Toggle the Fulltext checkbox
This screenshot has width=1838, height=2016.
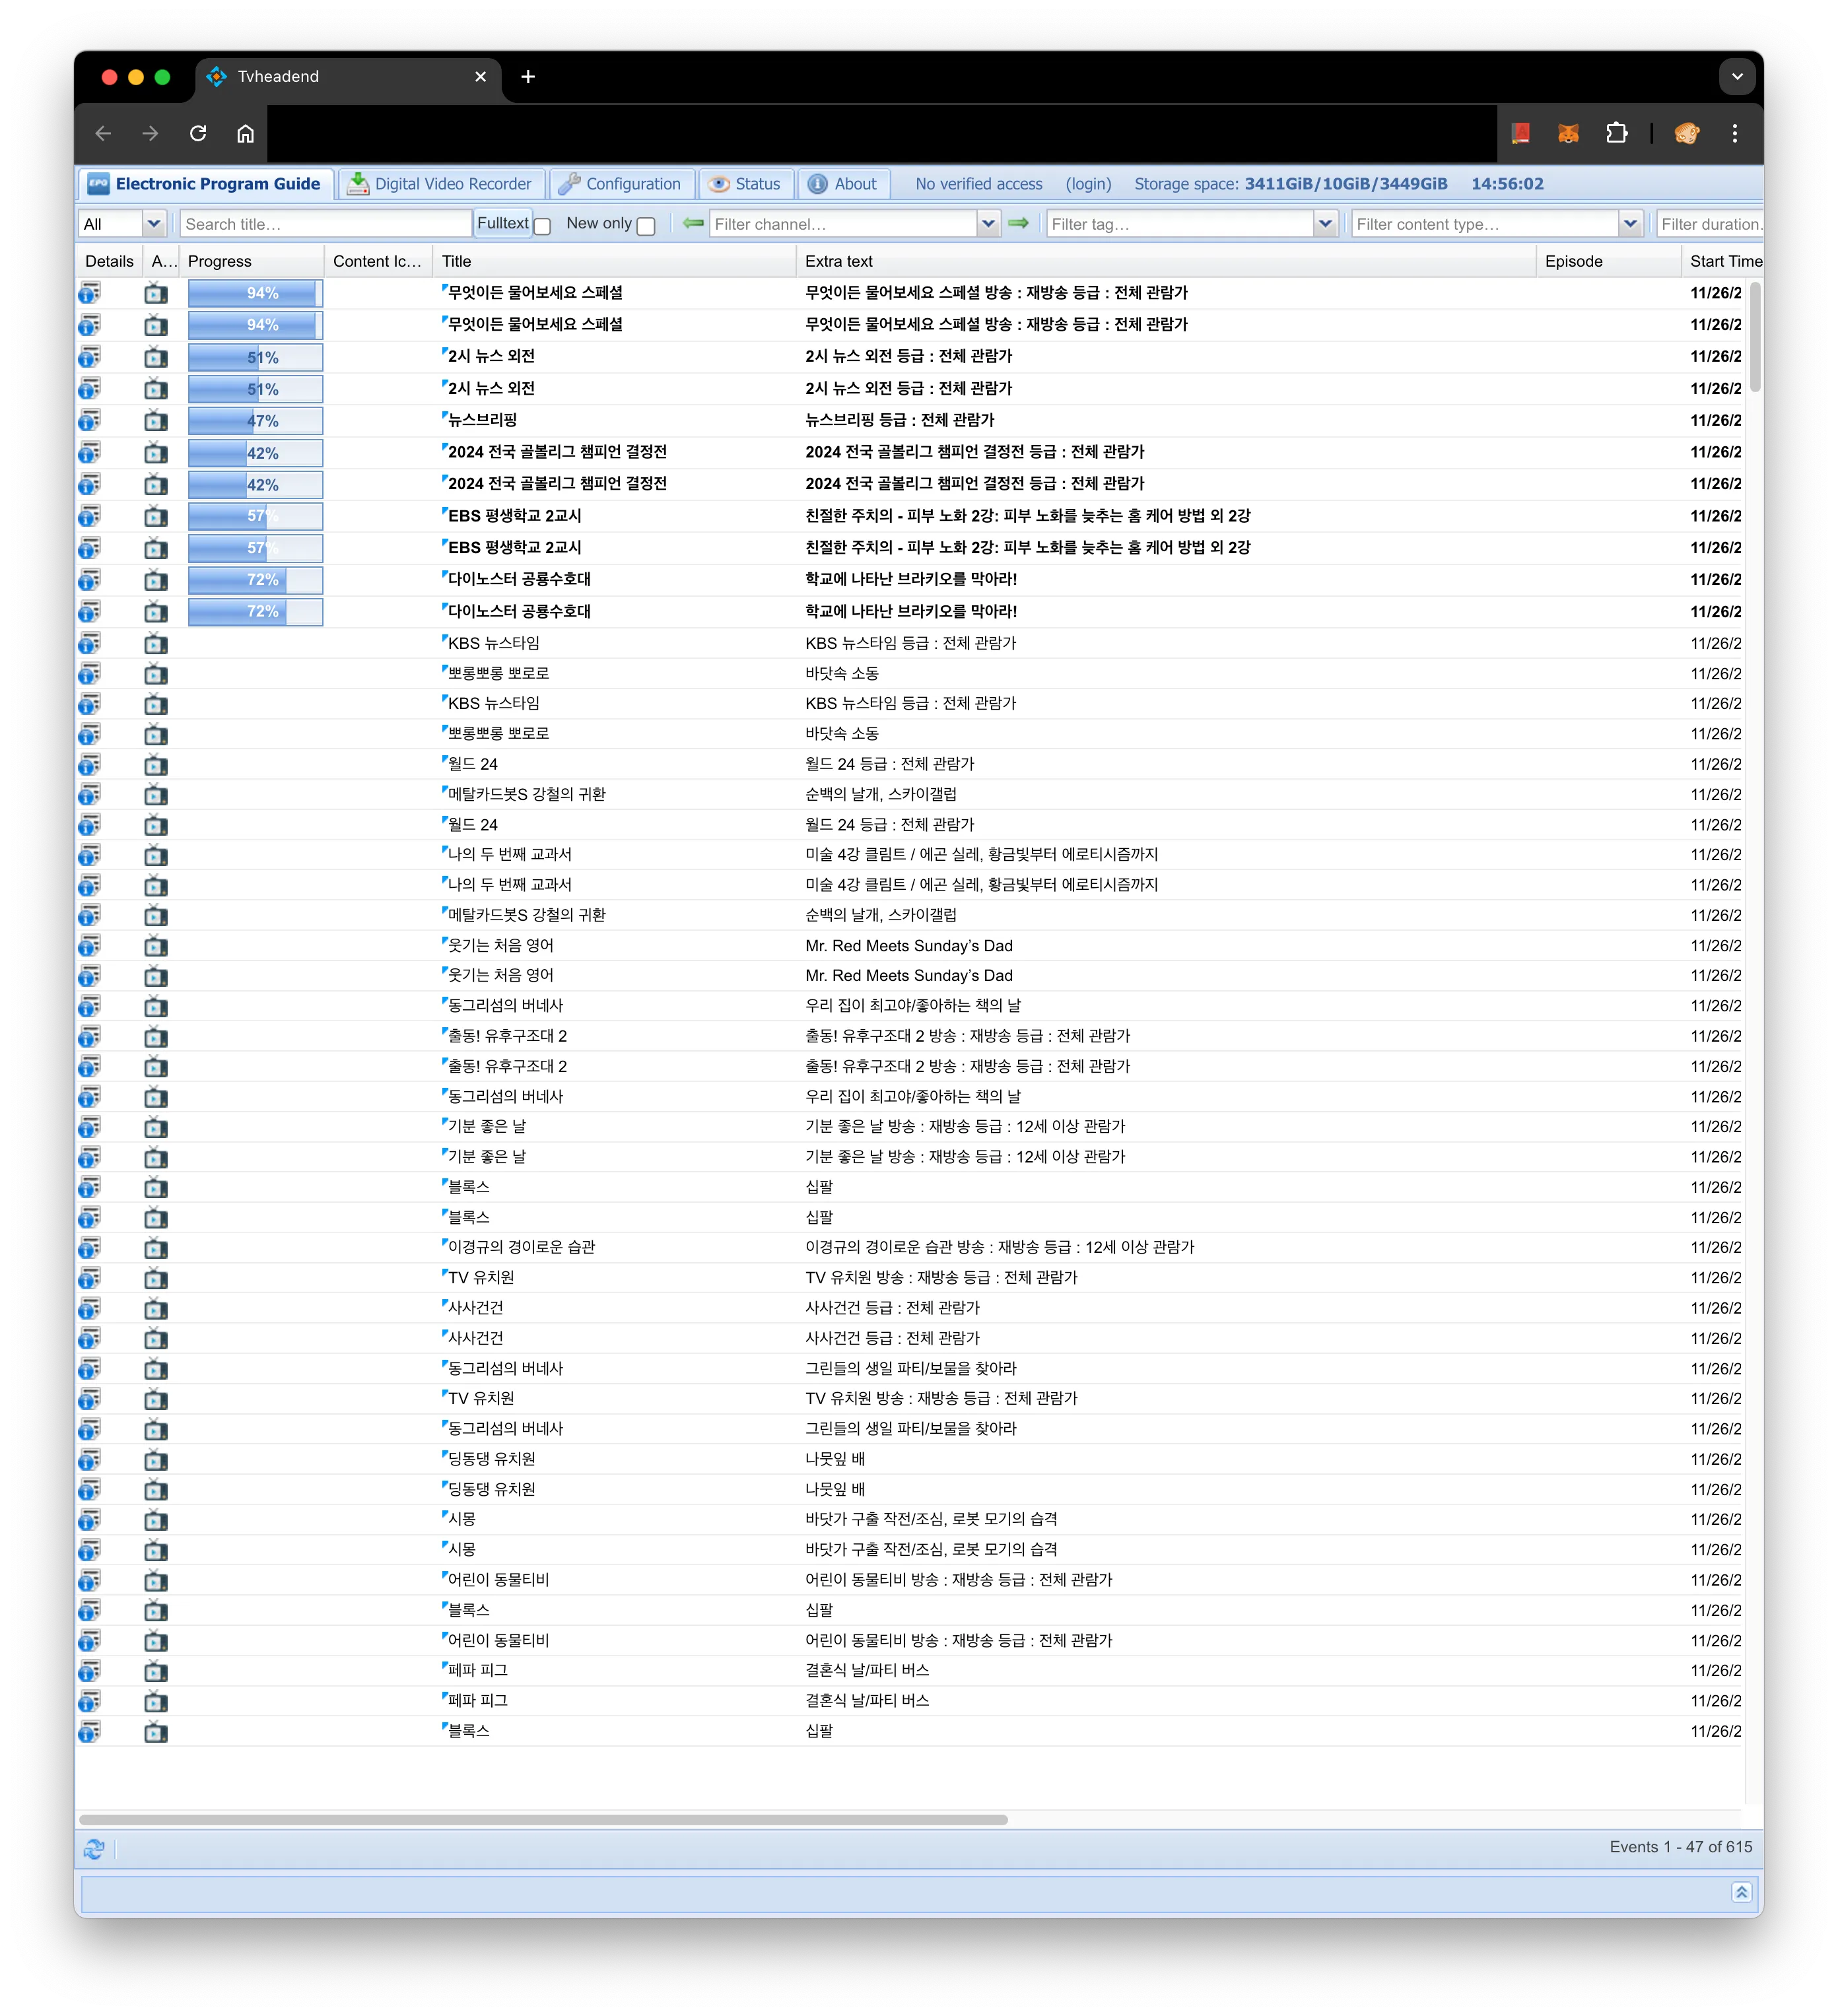pos(543,226)
